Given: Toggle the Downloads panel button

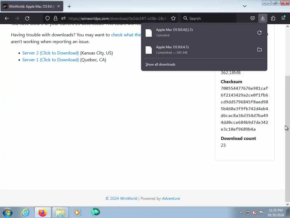Looking at the screenshot, I should tap(263, 18).
